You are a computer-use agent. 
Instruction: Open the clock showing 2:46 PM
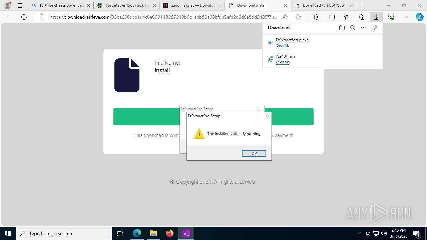point(399,233)
